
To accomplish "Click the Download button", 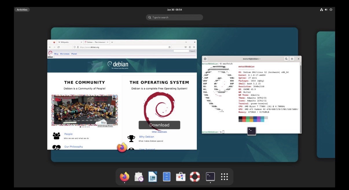I will pos(159,125).
